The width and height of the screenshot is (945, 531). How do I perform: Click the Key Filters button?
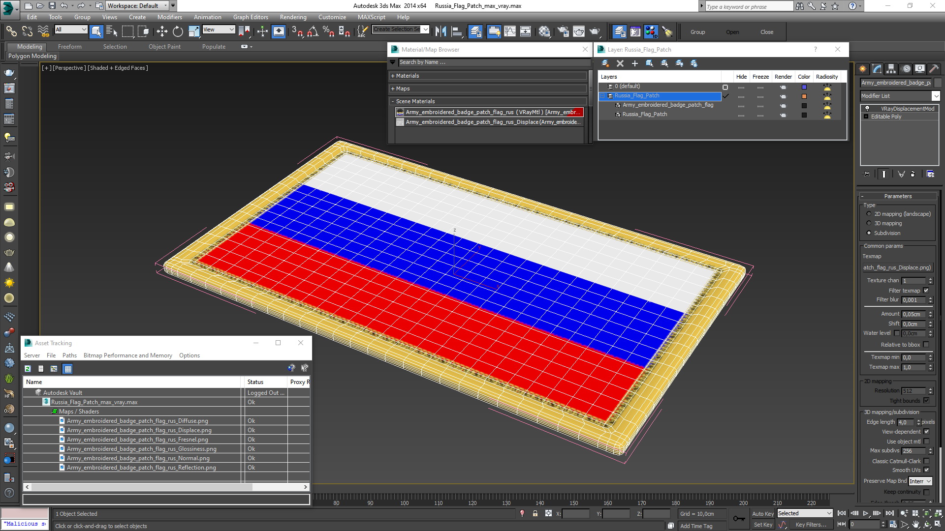pyautogui.click(x=811, y=525)
